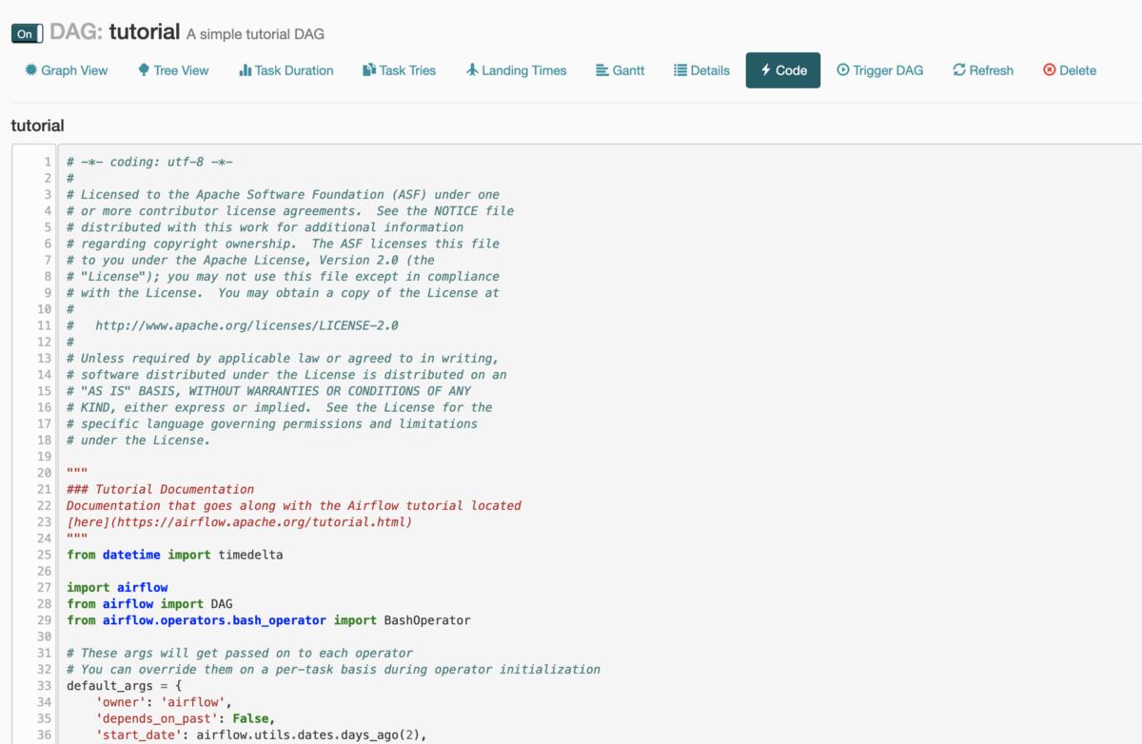This screenshot has width=1142, height=744.
Task: Select the active Code tab
Action: [x=783, y=70]
